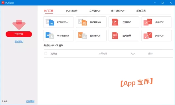
Task: Open the 填写表单 form icon
Action: 115,36
